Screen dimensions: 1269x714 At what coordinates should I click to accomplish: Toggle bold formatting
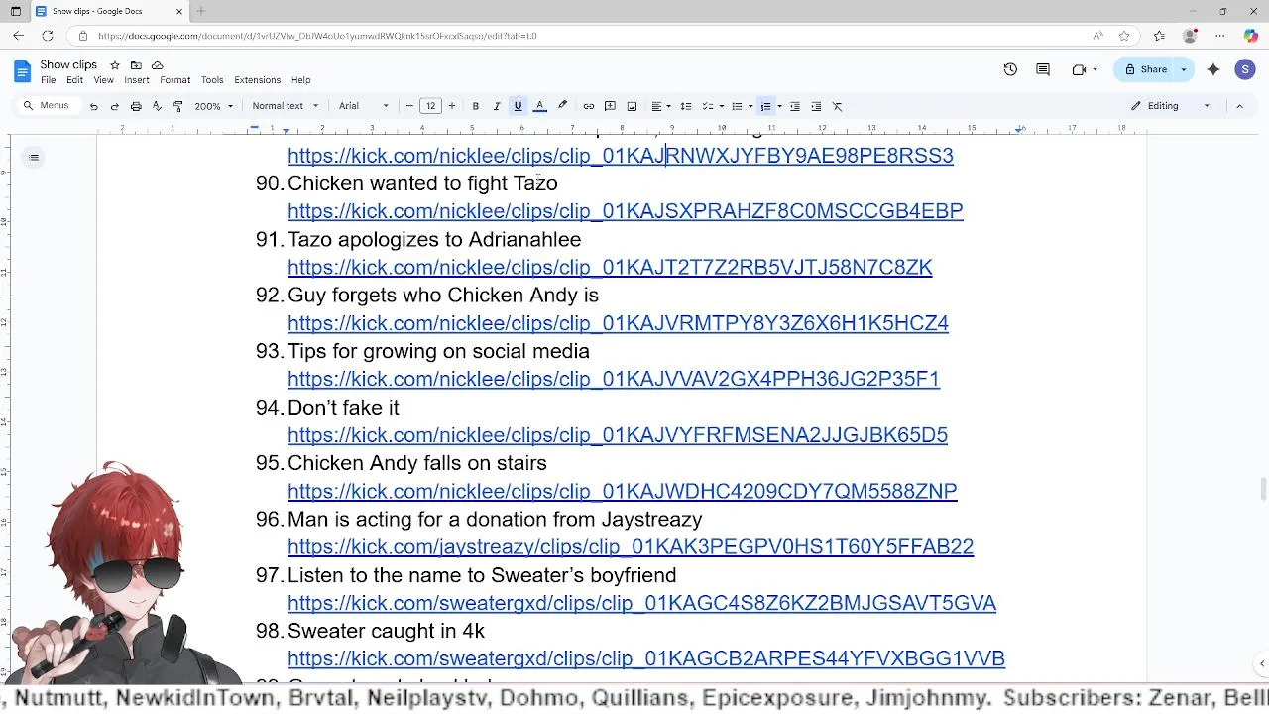(476, 106)
